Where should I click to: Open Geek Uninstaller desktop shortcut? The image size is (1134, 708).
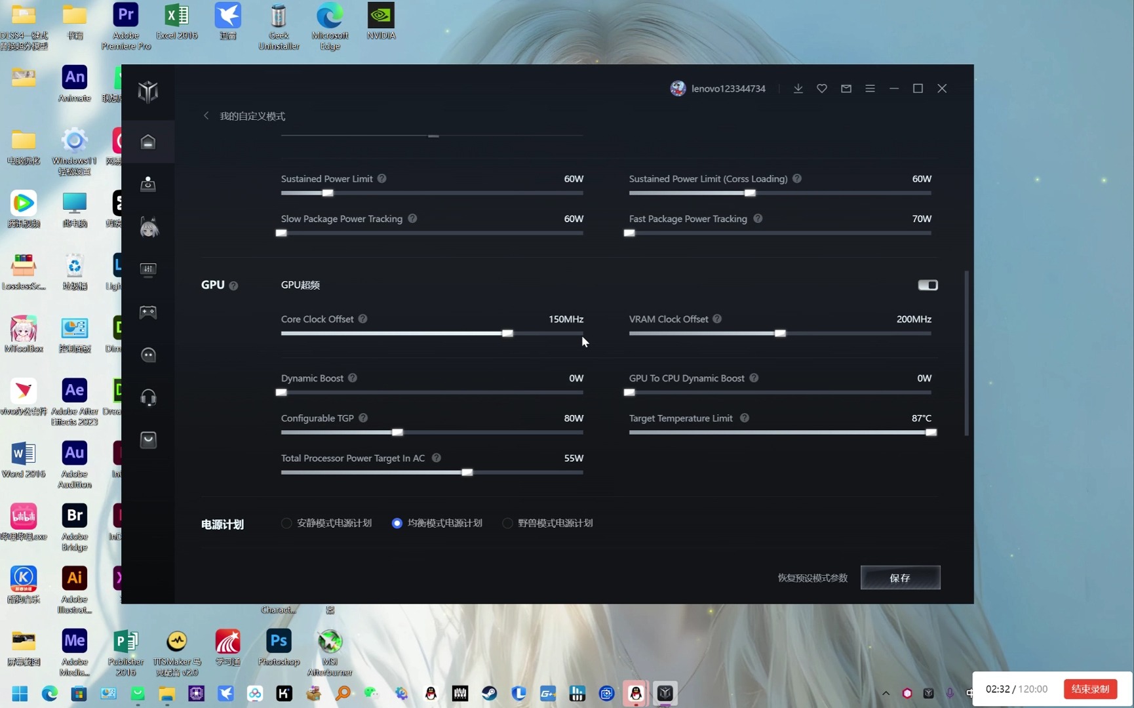pos(279,26)
